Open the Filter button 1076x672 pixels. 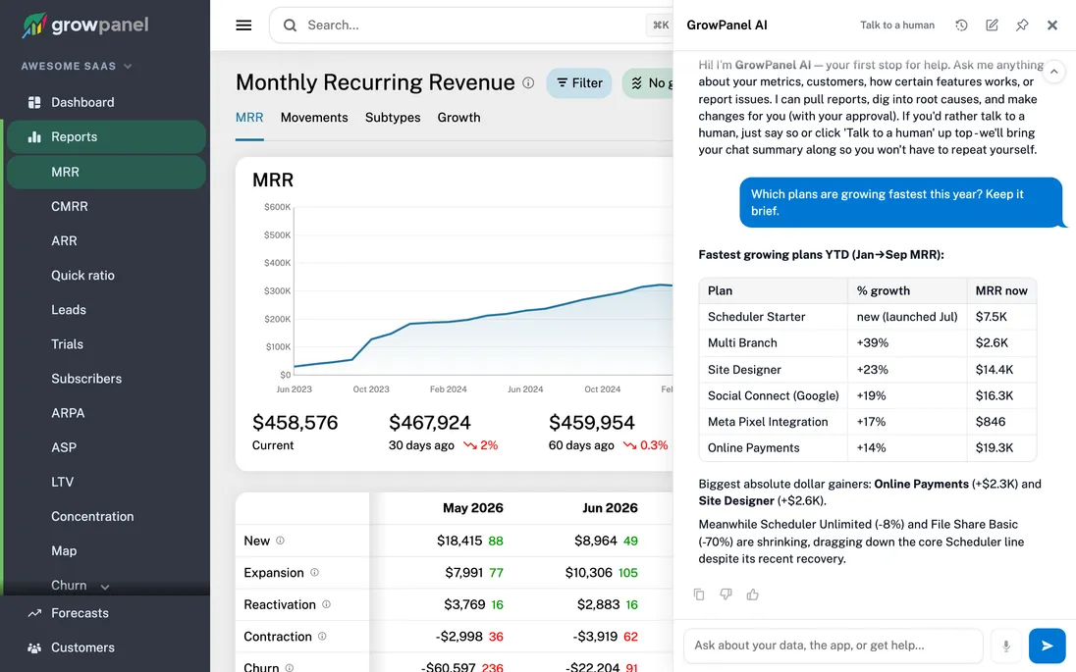tap(579, 83)
